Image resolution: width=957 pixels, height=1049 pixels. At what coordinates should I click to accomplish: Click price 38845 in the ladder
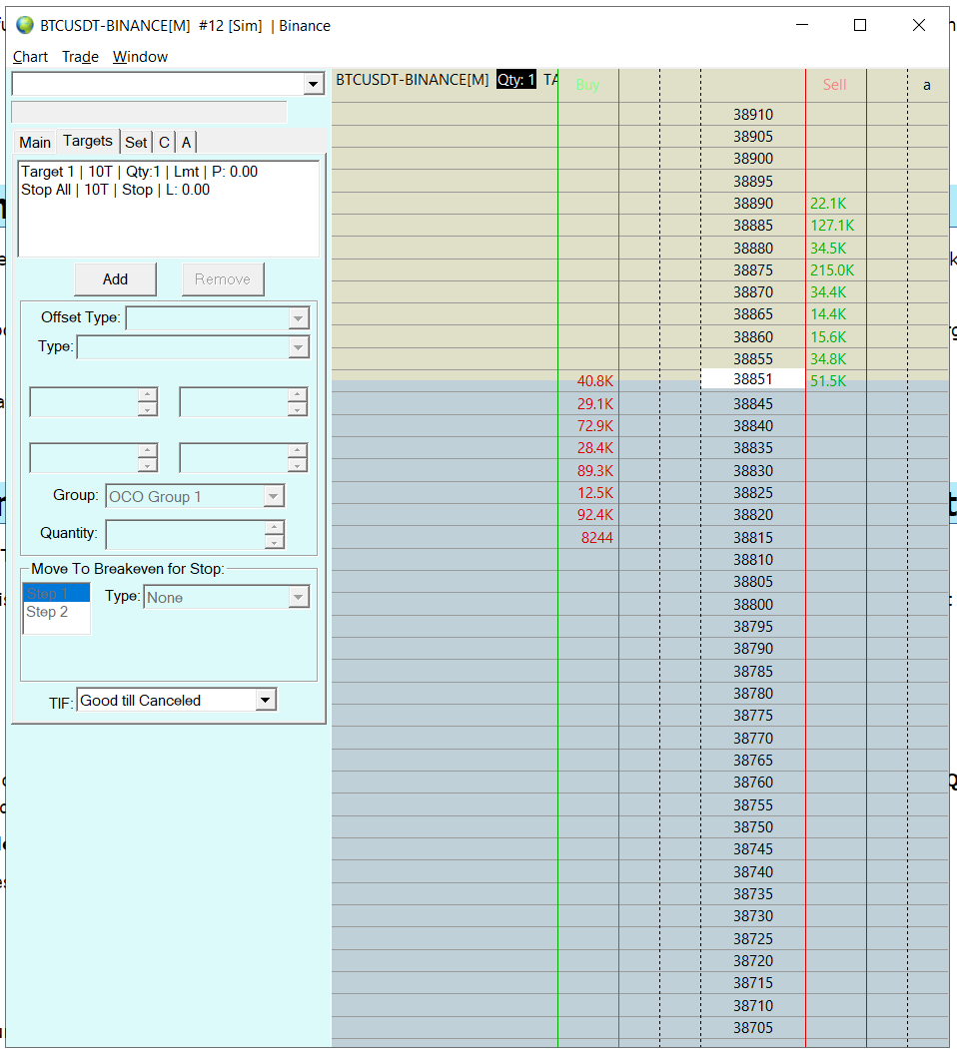(x=753, y=404)
